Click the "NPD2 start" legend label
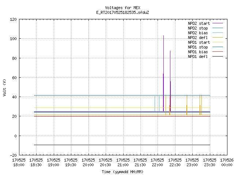 (x=199, y=23)
